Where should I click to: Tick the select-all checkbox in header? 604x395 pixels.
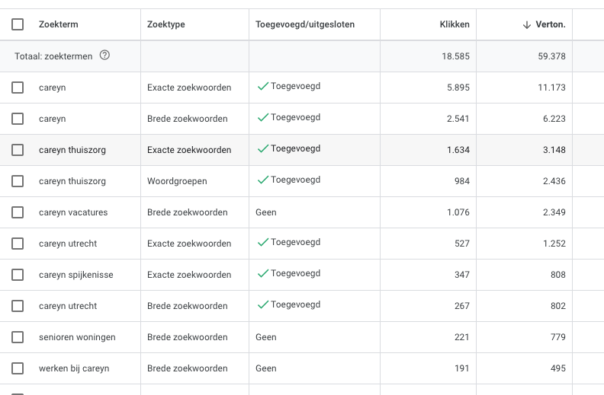click(18, 24)
